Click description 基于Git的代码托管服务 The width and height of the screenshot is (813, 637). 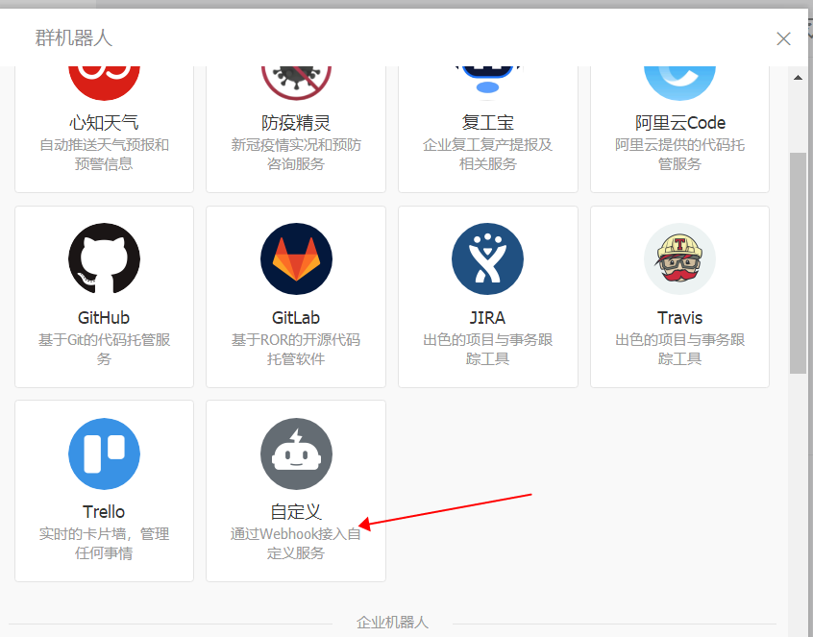tap(104, 349)
